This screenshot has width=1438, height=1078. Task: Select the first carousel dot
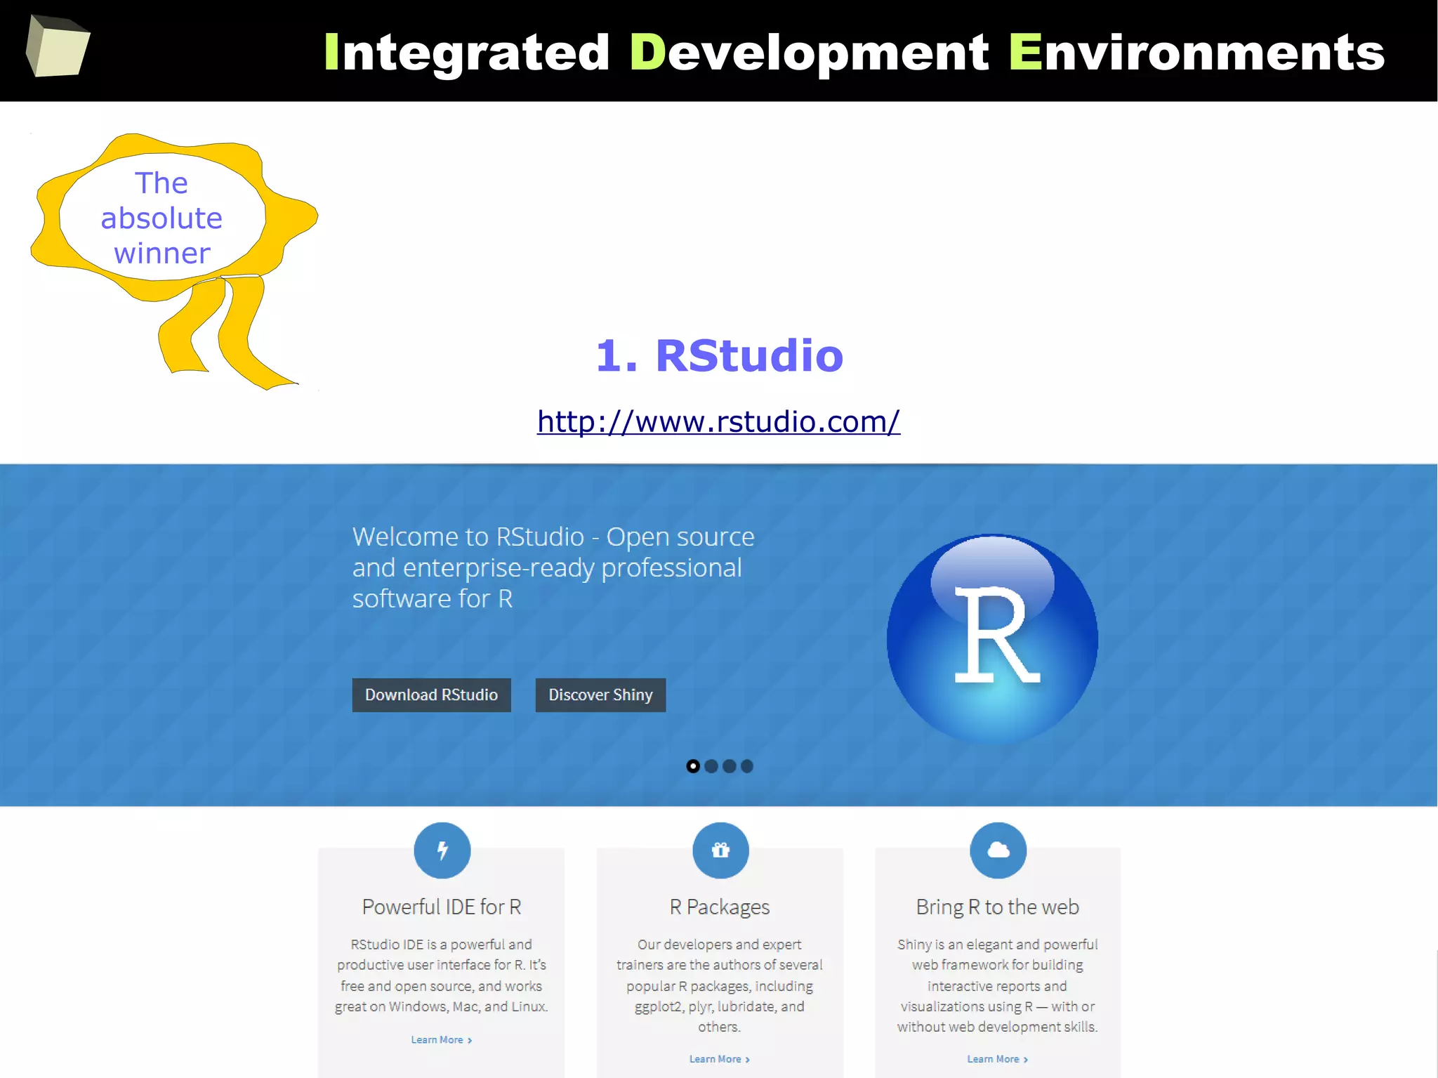tap(693, 766)
